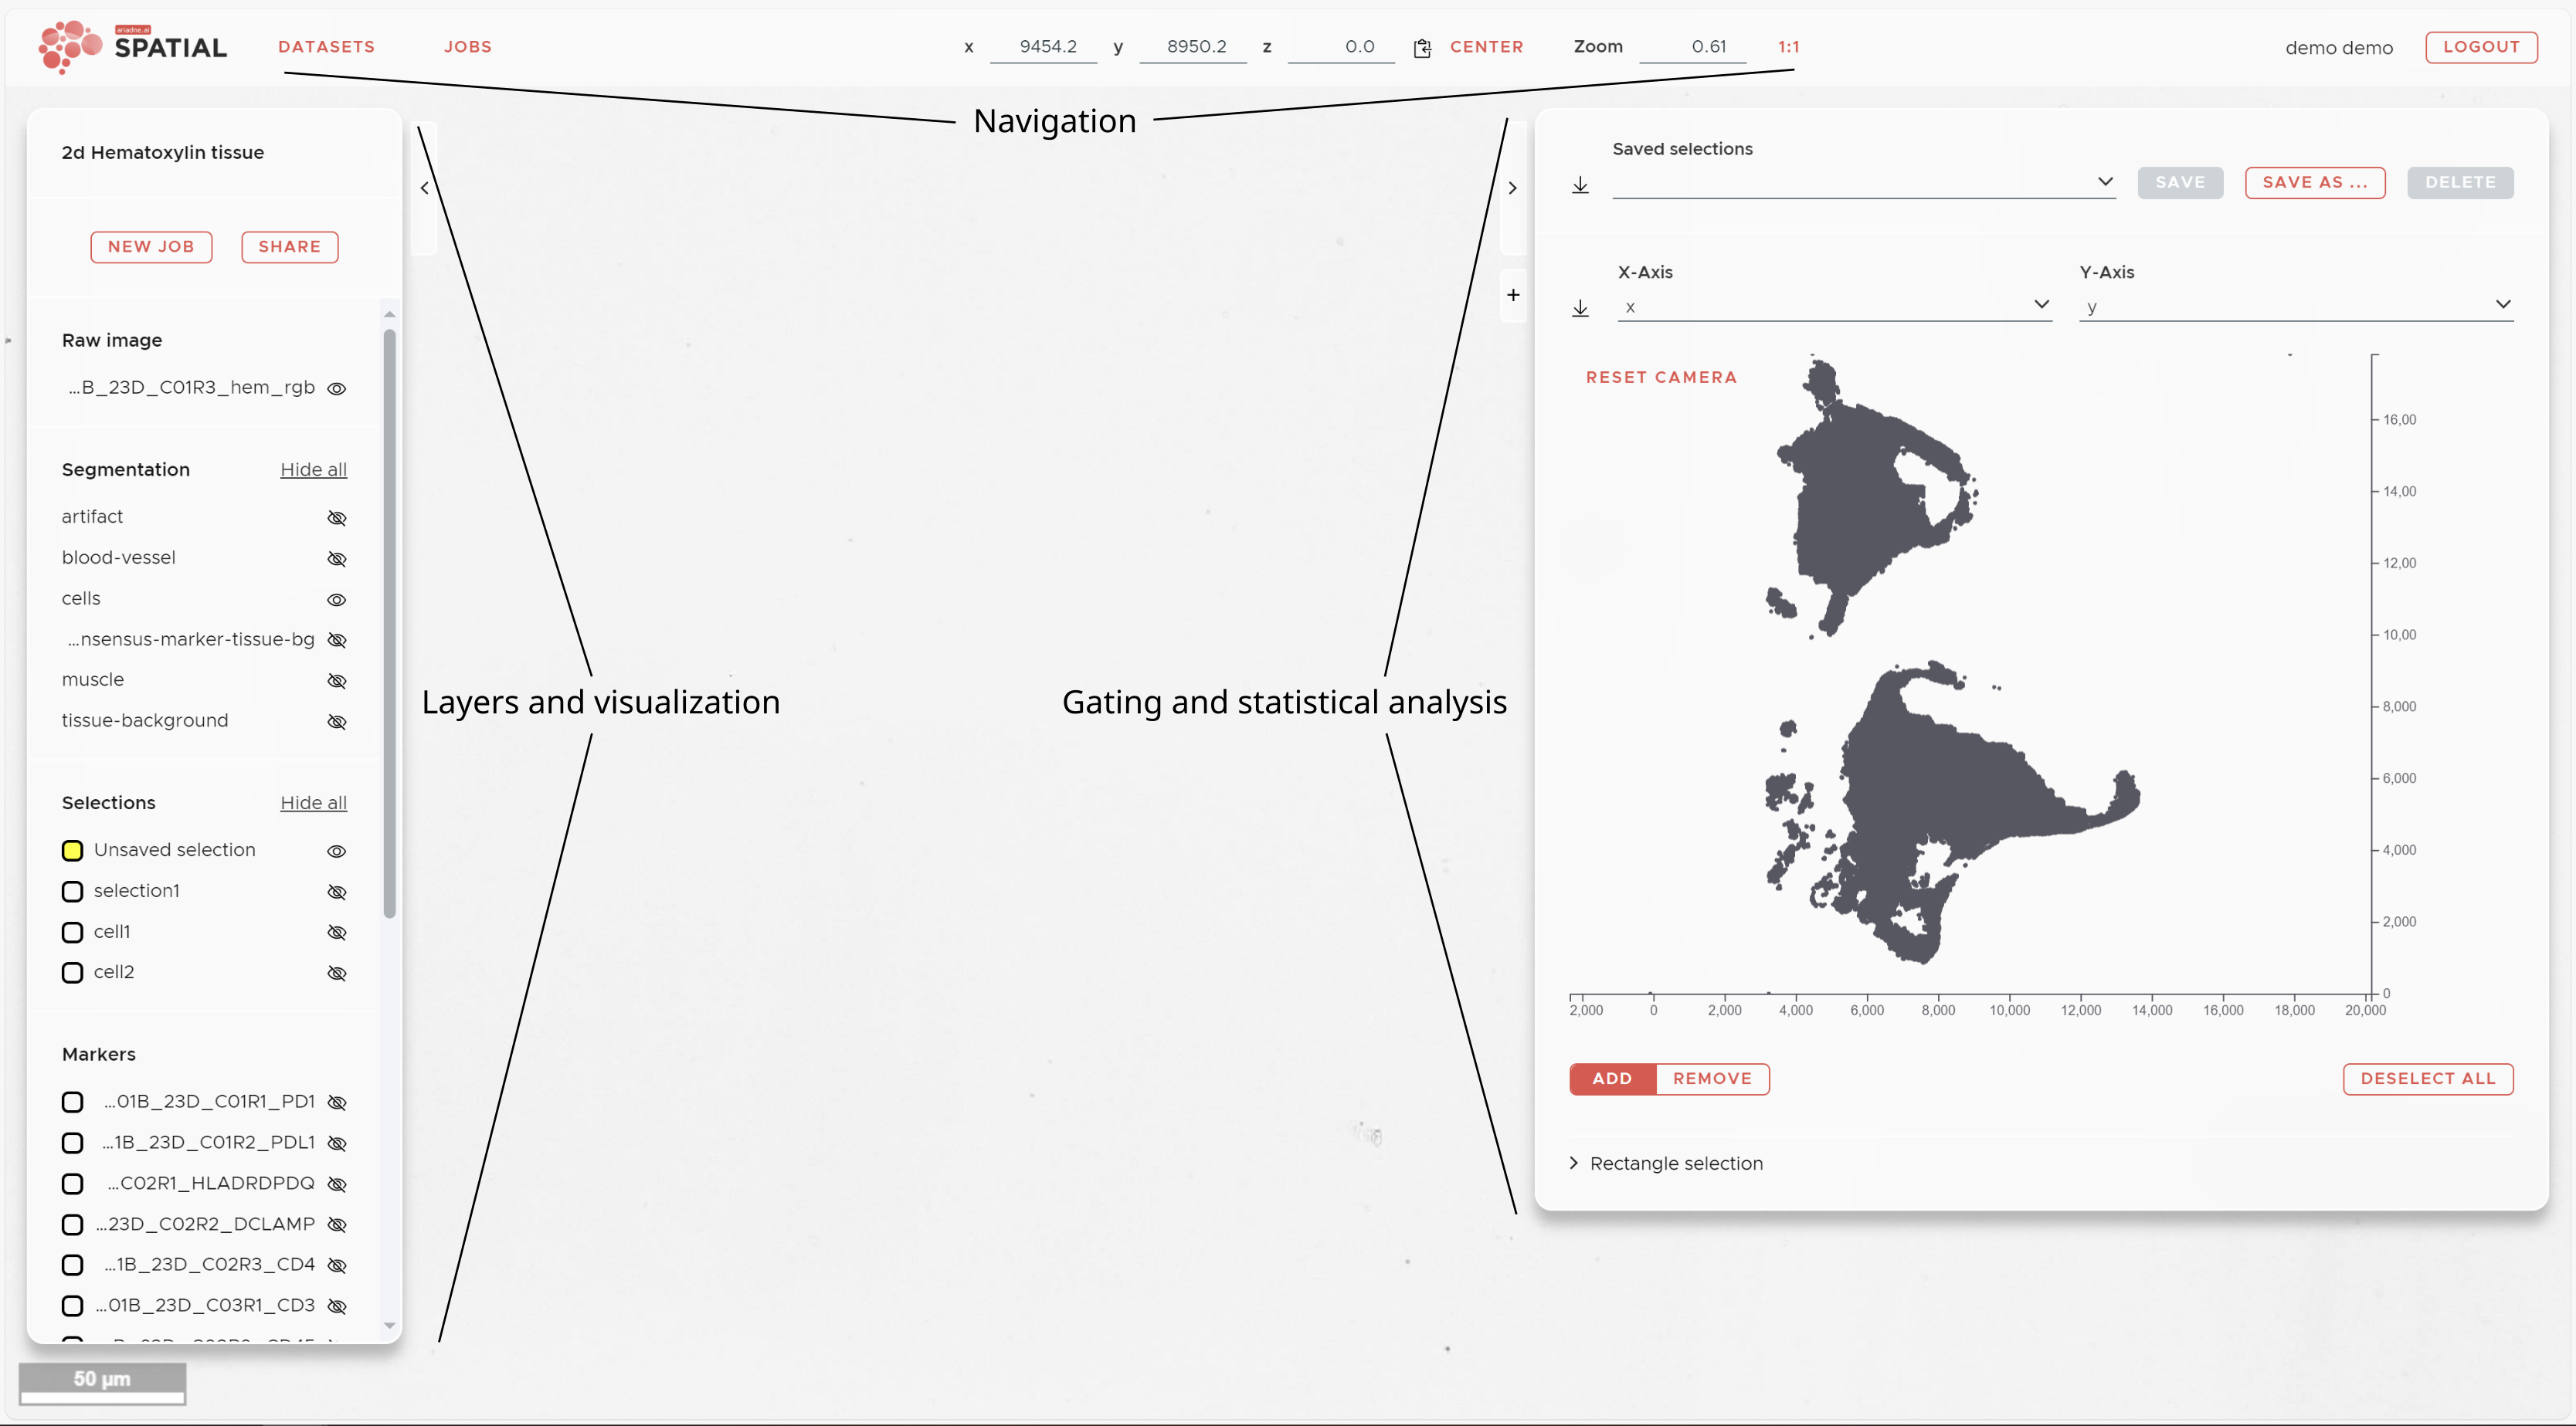Show the artifact segmentation layer eye icon
This screenshot has height=1426, width=2576.
pos(337,517)
